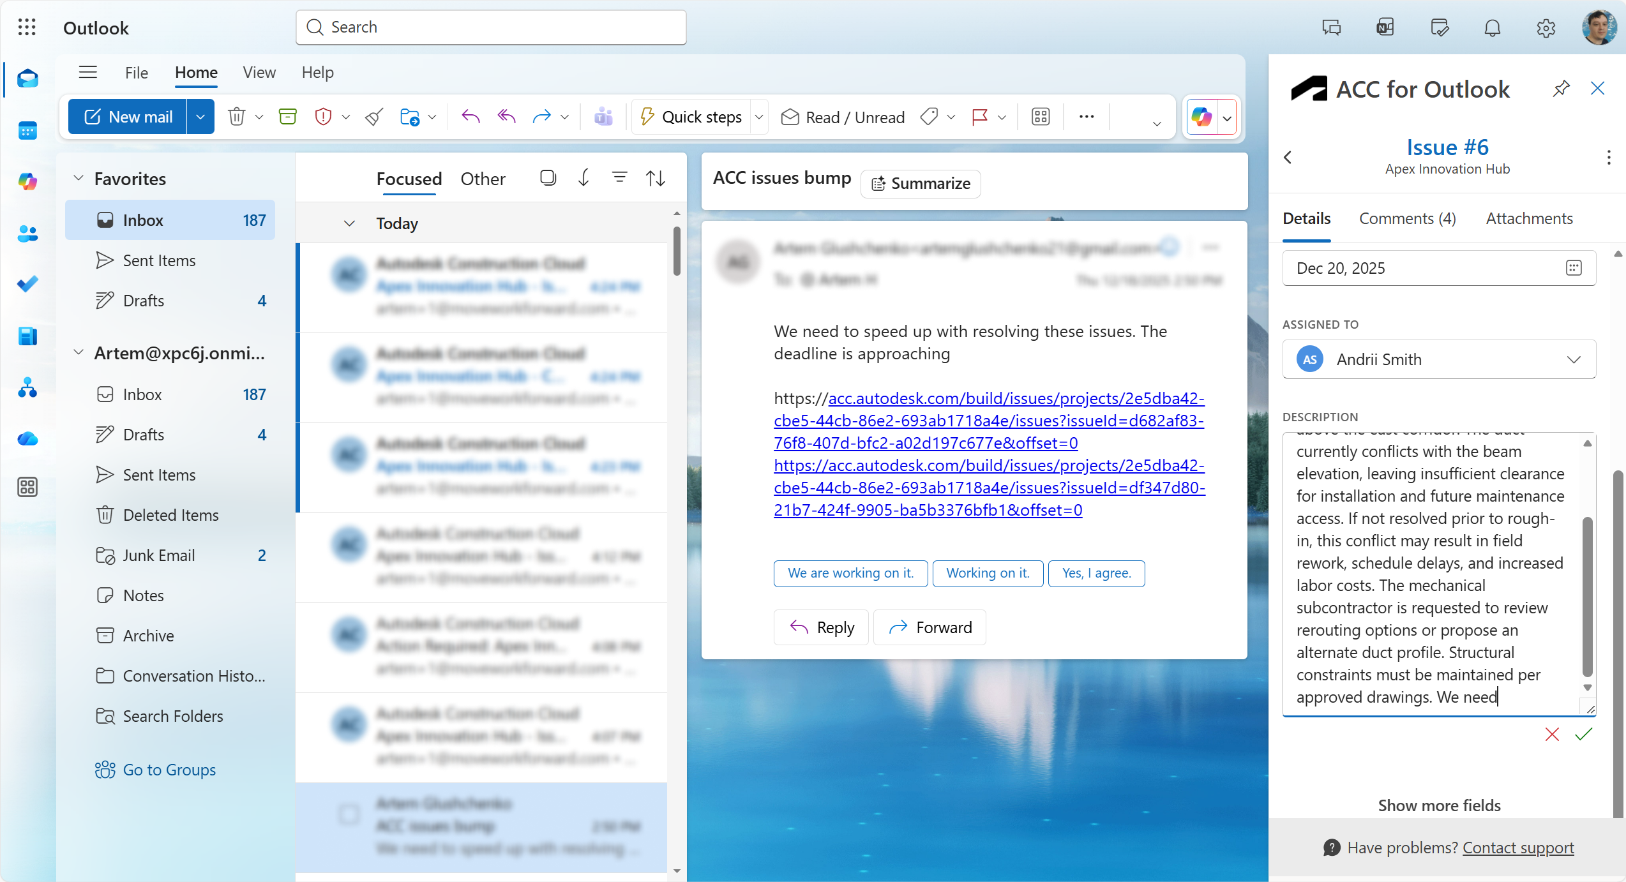Open the View ribbon tab

(259, 72)
